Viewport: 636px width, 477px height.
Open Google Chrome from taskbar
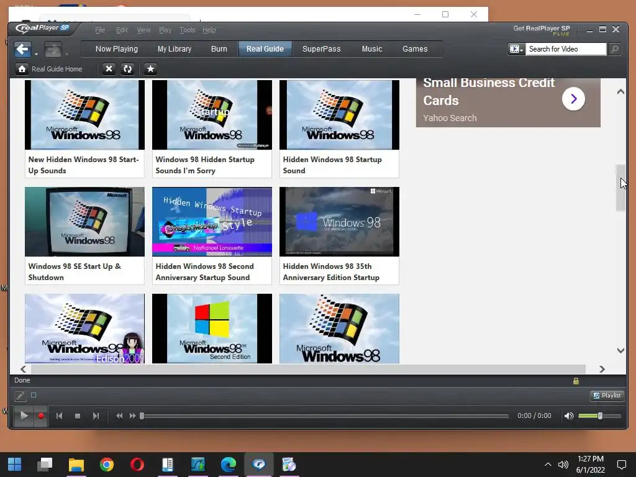pyautogui.click(x=107, y=465)
